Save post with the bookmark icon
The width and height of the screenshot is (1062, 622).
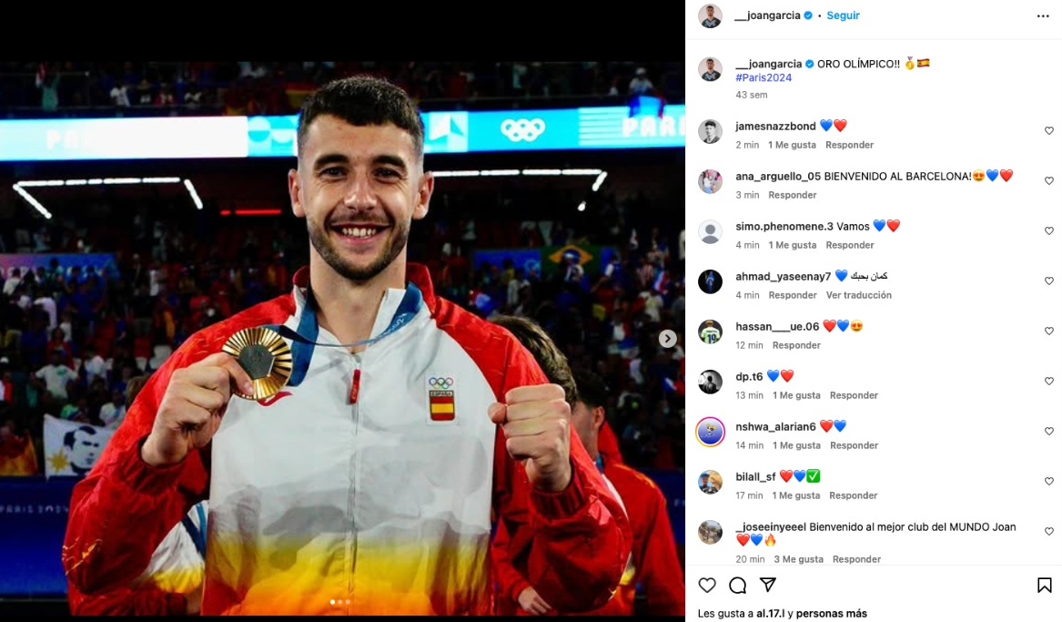[x=1045, y=586]
